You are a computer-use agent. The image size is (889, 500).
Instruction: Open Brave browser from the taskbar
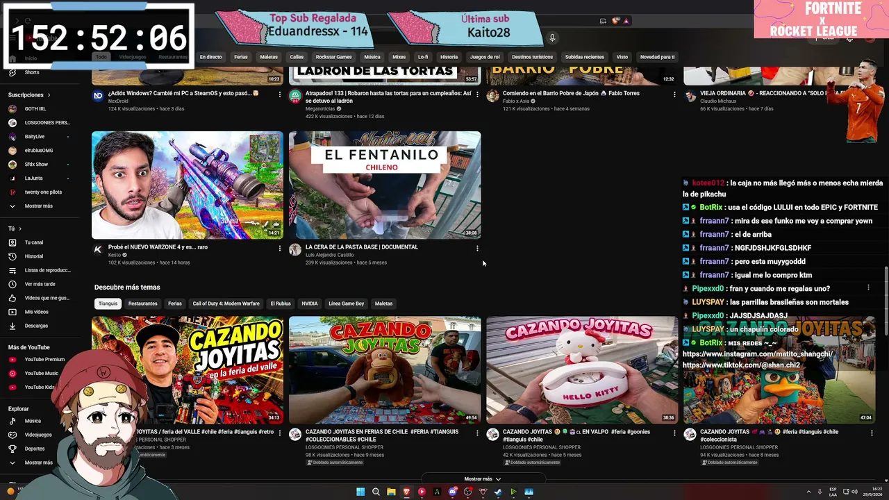406,492
